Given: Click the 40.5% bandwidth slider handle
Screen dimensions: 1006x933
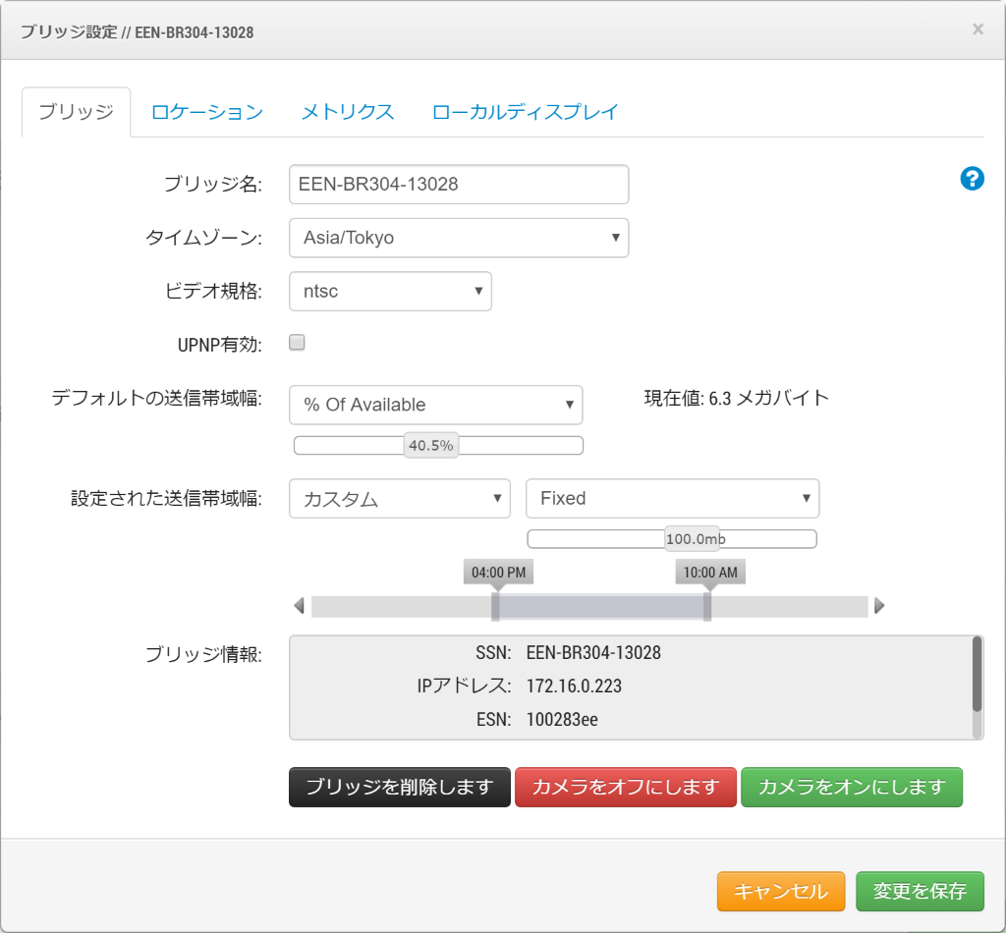Looking at the screenshot, I should (x=431, y=446).
